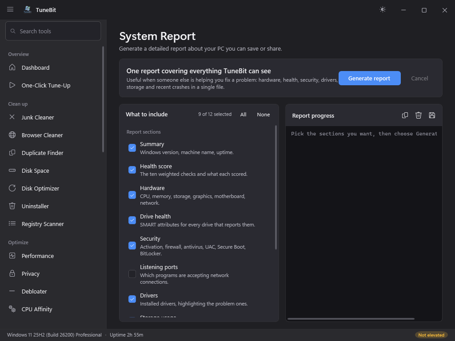Select All report sections
Screen dimensions: 455x341
click(243, 115)
